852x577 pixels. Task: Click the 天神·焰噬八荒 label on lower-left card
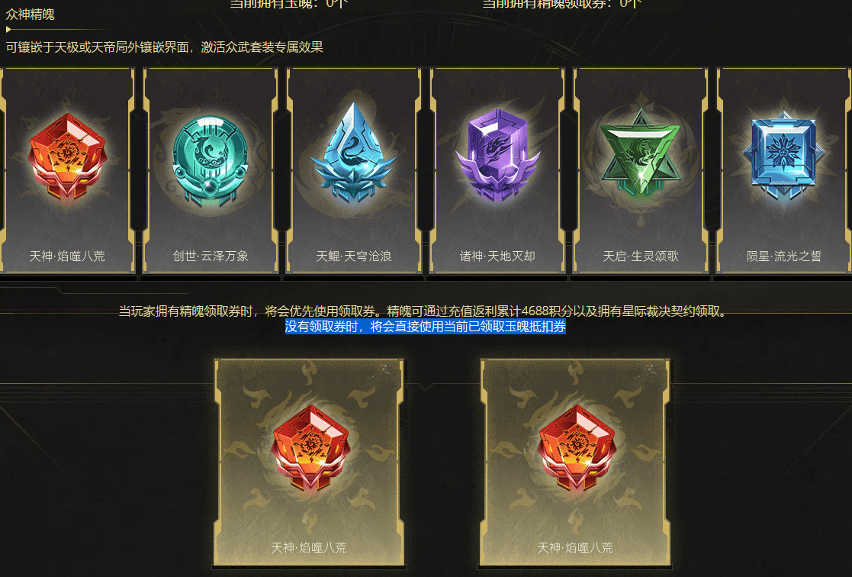tap(309, 548)
